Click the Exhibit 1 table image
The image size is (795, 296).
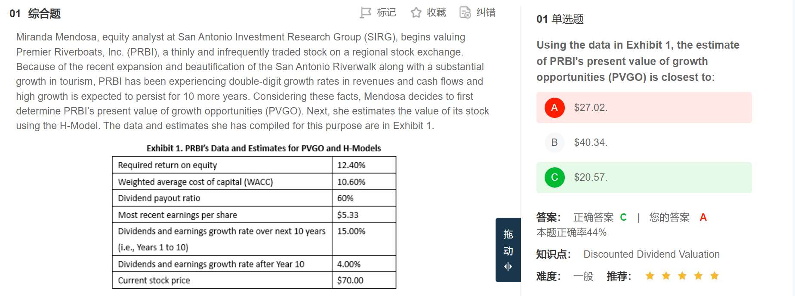pos(254,222)
